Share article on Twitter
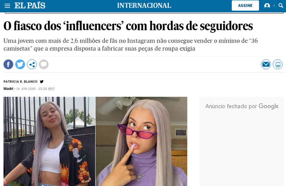Viewport: 286px width, 186px height. 20,64
